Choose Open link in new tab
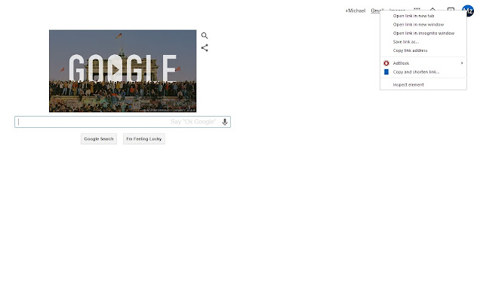The image size is (483, 301). [x=423, y=16]
